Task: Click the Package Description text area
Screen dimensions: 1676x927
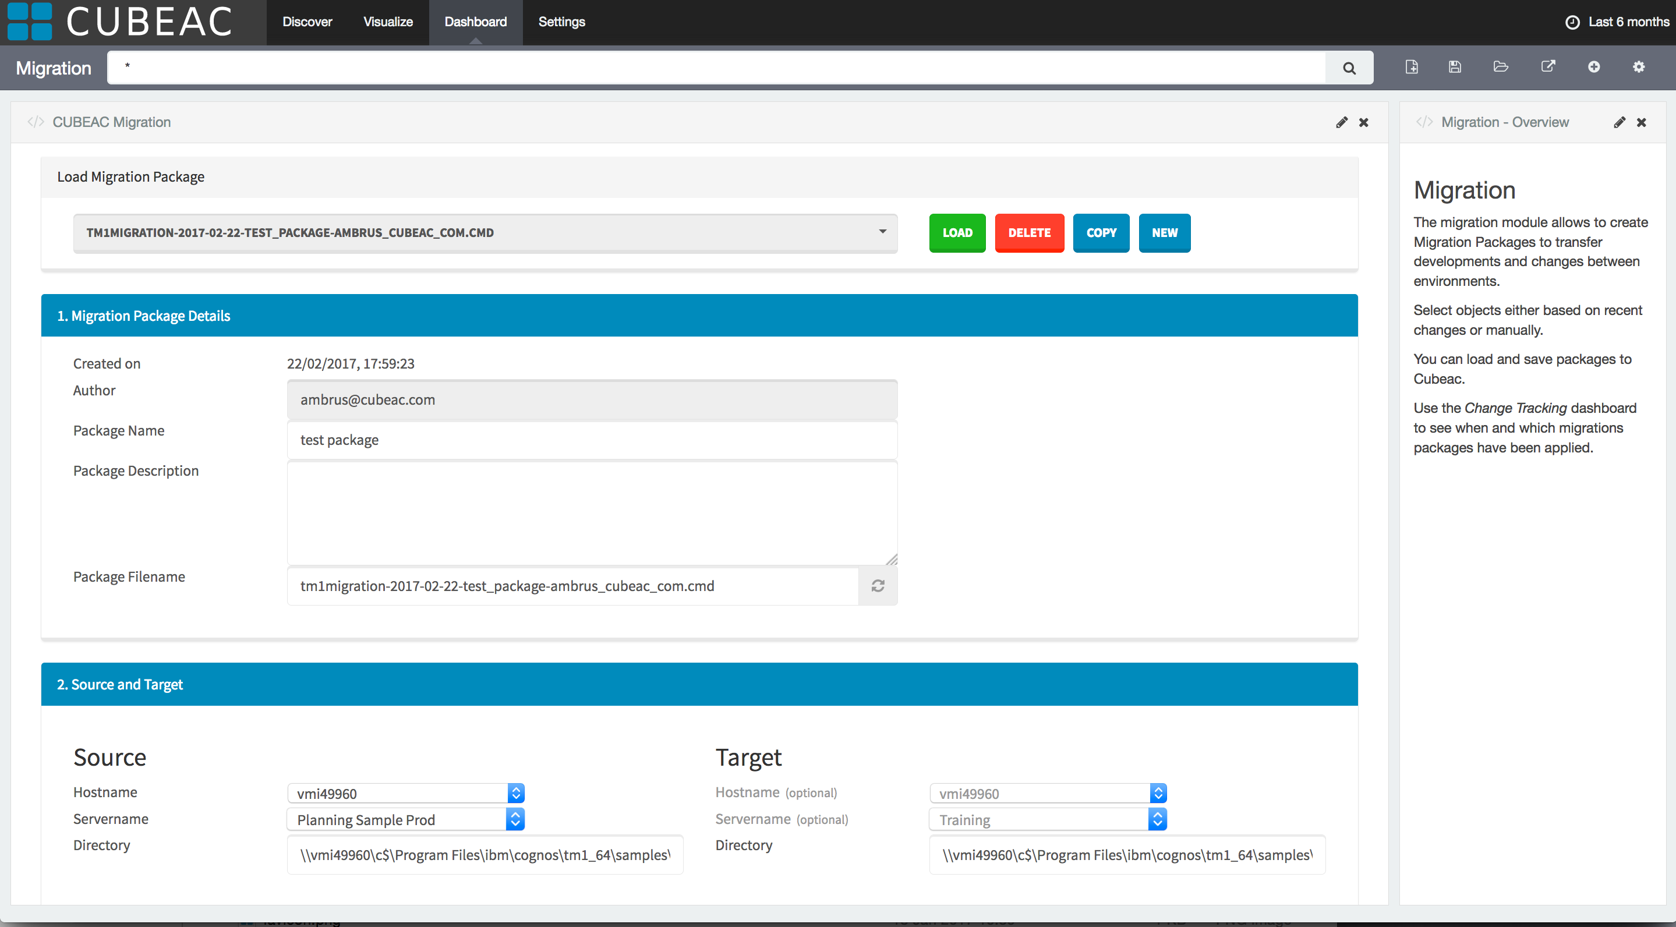Action: 592,512
